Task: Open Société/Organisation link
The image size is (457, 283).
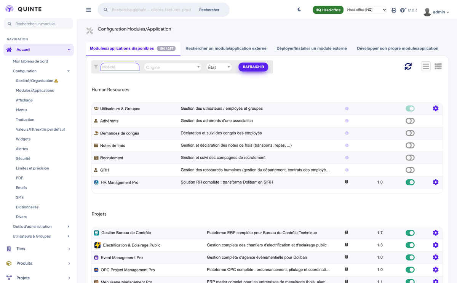Action: tap(35, 81)
